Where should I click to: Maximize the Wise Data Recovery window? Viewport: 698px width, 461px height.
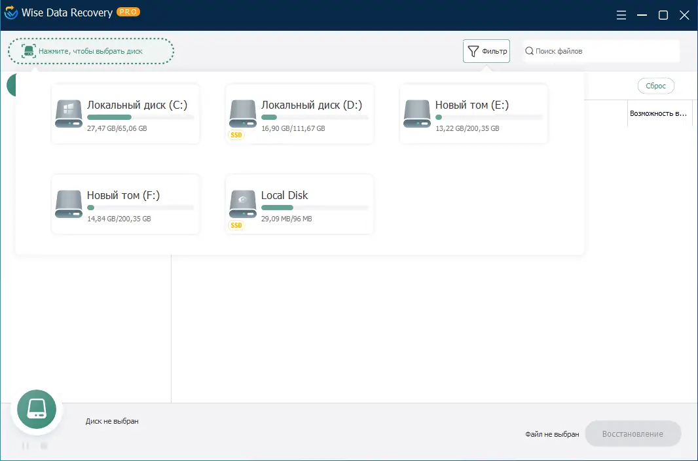click(663, 15)
